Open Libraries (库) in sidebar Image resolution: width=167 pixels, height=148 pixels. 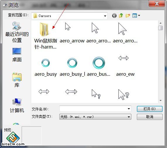tap(17, 80)
